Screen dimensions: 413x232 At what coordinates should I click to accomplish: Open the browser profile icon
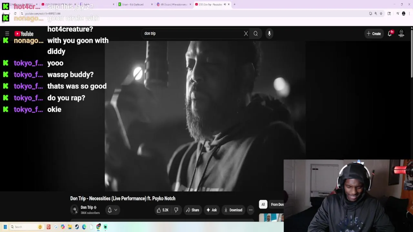coord(404,14)
